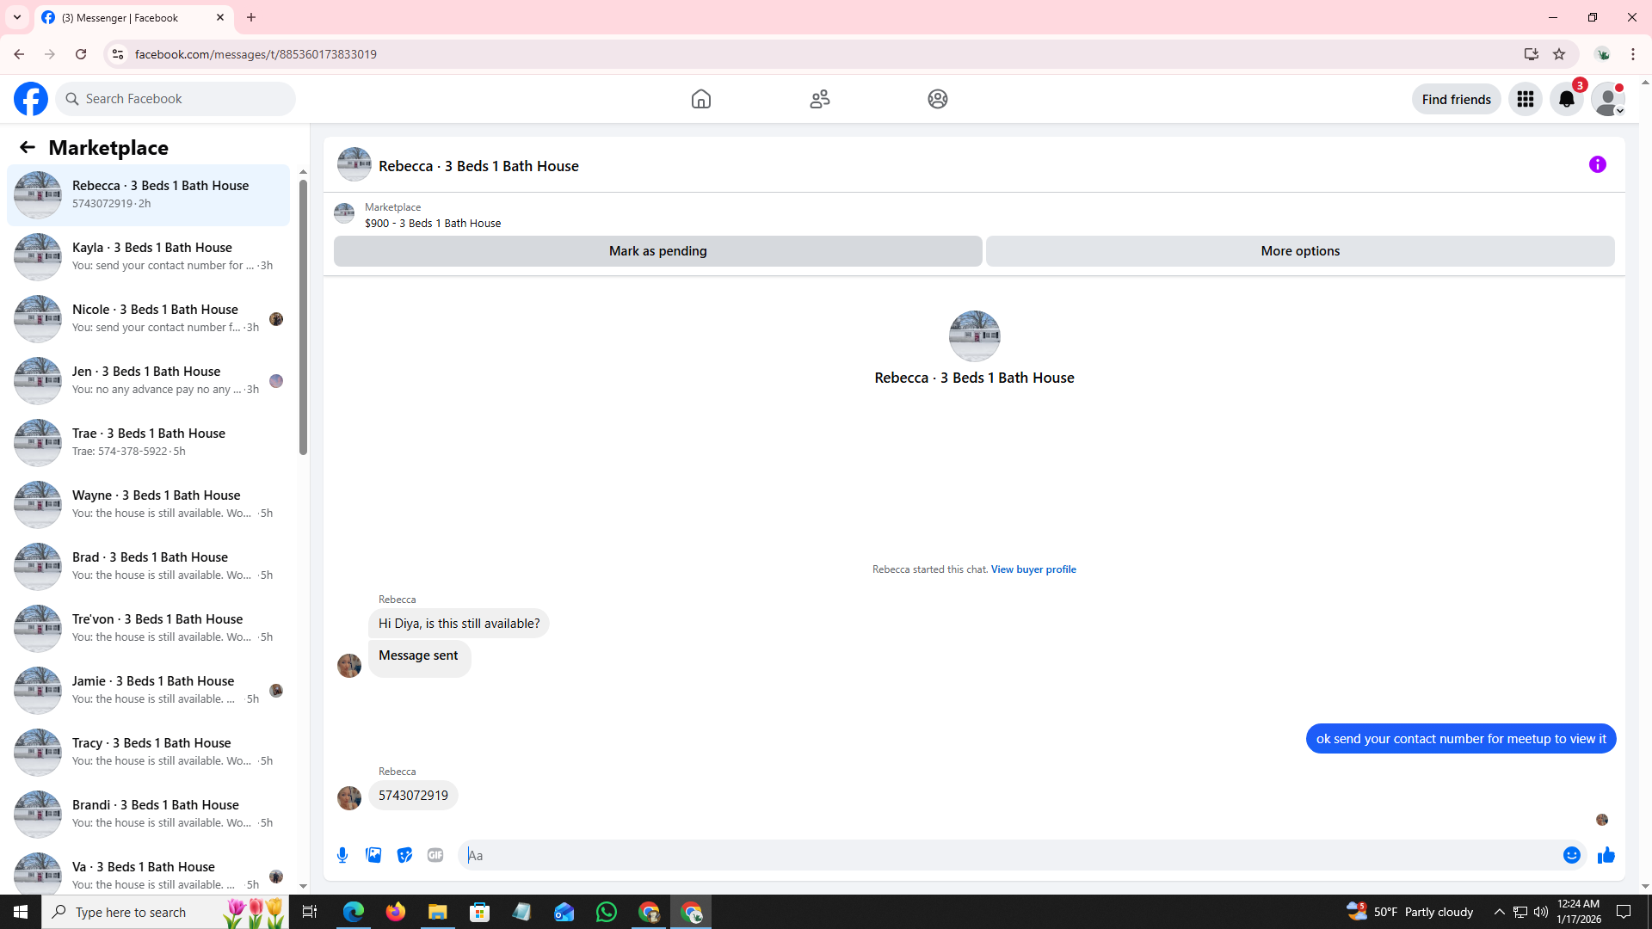Send a thumbs-up like
This screenshot has height=929, width=1652.
(x=1606, y=855)
